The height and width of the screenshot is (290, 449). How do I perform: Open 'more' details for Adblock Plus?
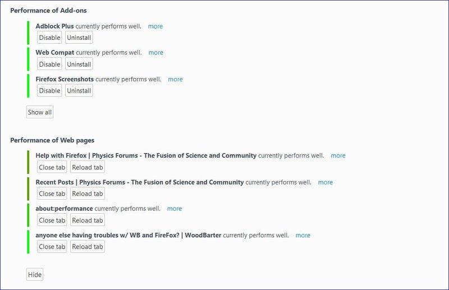[x=155, y=26]
